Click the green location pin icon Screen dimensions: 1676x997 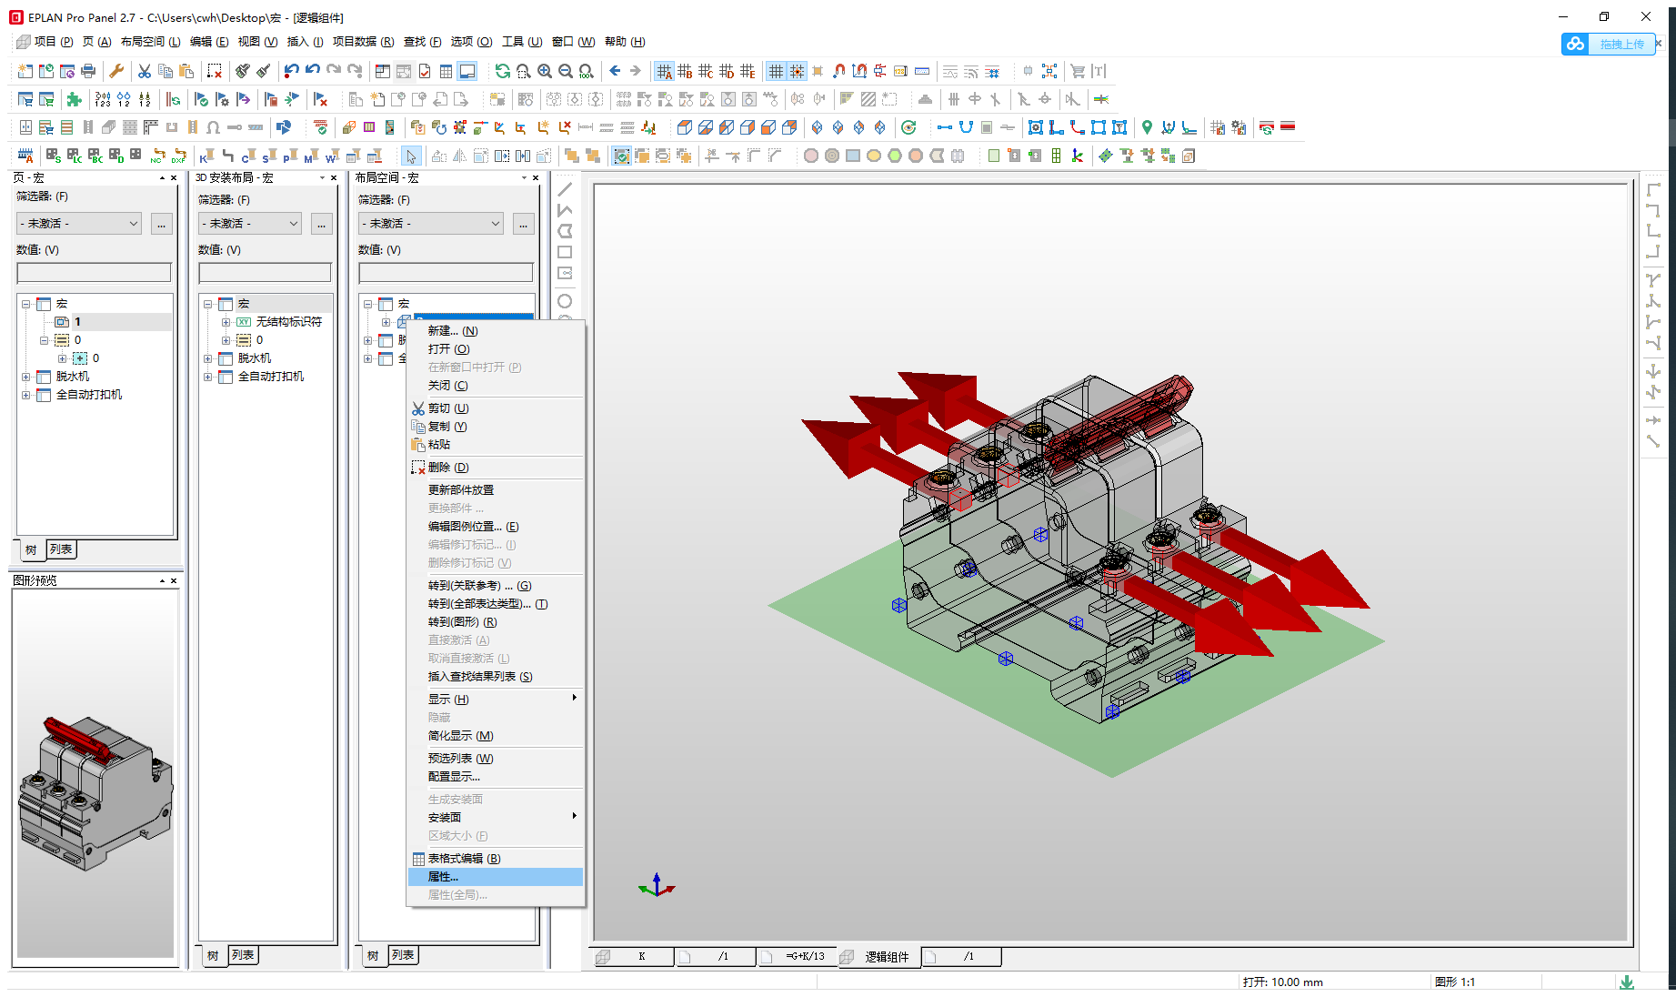point(1147,127)
